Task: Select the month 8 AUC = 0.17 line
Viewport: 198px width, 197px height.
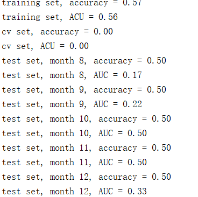Action: pyautogui.click(x=72, y=75)
